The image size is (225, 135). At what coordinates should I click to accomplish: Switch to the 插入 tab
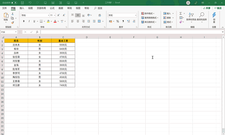pyautogui.click(x=22, y=8)
